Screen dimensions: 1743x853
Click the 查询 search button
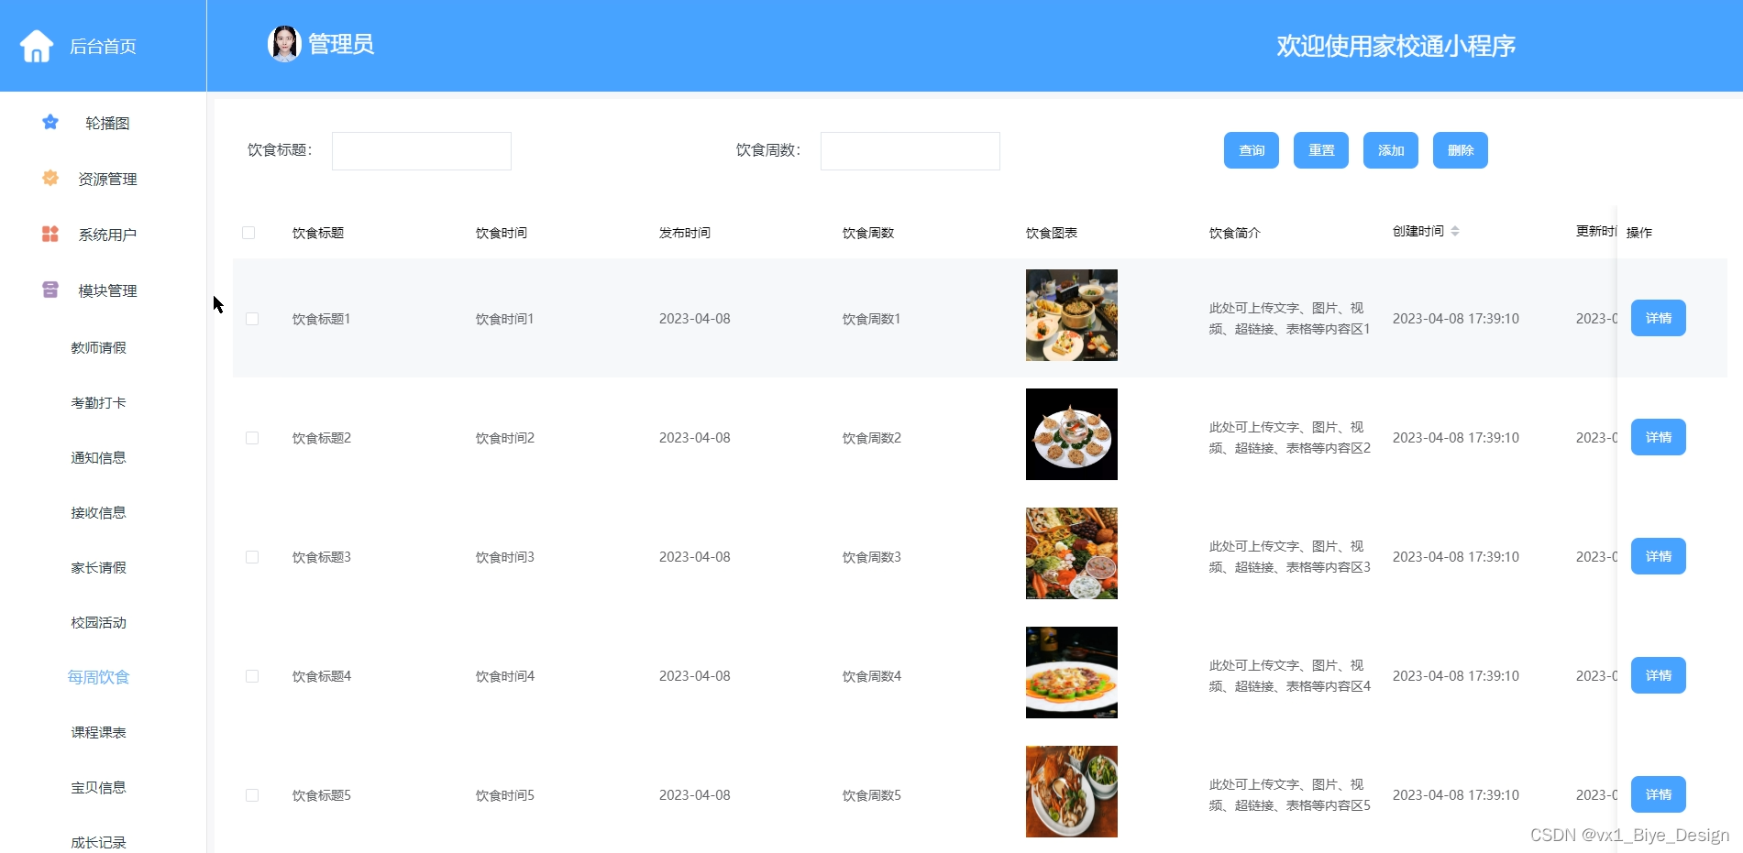pyautogui.click(x=1252, y=150)
